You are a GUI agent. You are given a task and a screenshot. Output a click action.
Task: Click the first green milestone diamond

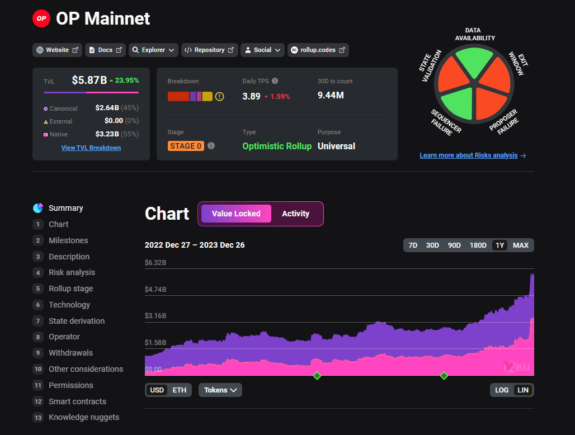pos(317,376)
